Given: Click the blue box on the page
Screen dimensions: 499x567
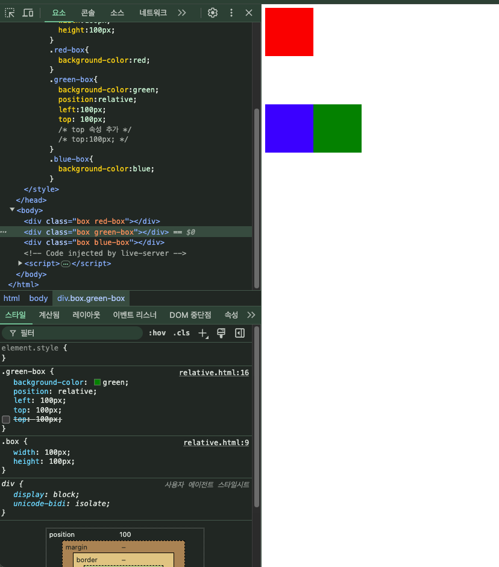Looking at the screenshot, I should 289,128.
